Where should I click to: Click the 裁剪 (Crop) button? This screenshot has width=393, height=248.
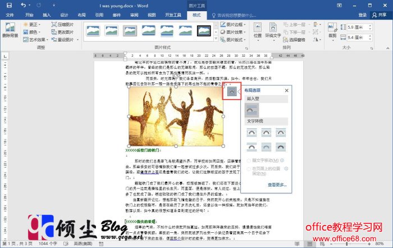[332, 31]
